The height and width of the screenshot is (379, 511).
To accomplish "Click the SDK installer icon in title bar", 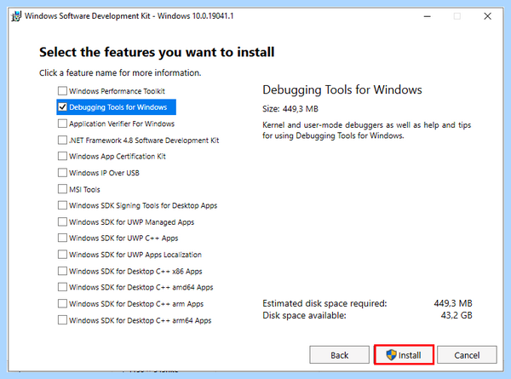I will click(16, 16).
